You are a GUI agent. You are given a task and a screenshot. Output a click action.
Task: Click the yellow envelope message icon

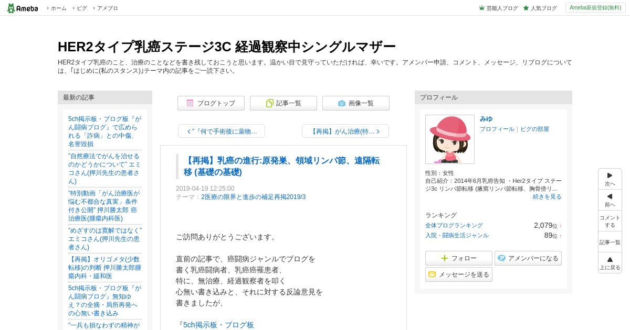coord(432,274)
